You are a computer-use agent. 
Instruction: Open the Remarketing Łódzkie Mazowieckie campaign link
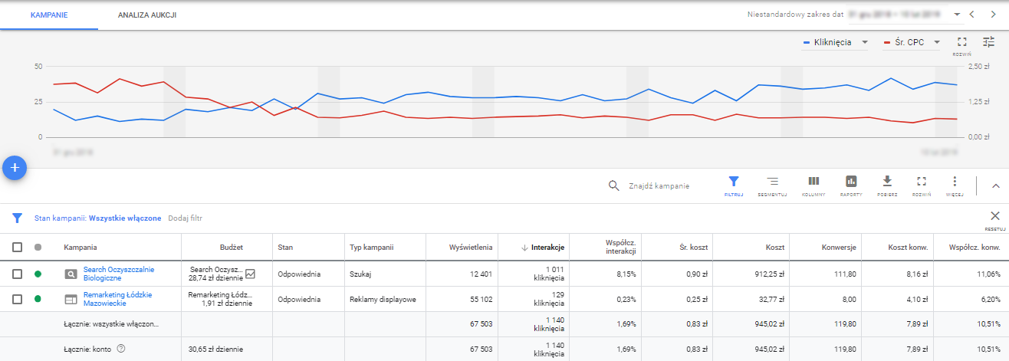[x=117, y=299]
